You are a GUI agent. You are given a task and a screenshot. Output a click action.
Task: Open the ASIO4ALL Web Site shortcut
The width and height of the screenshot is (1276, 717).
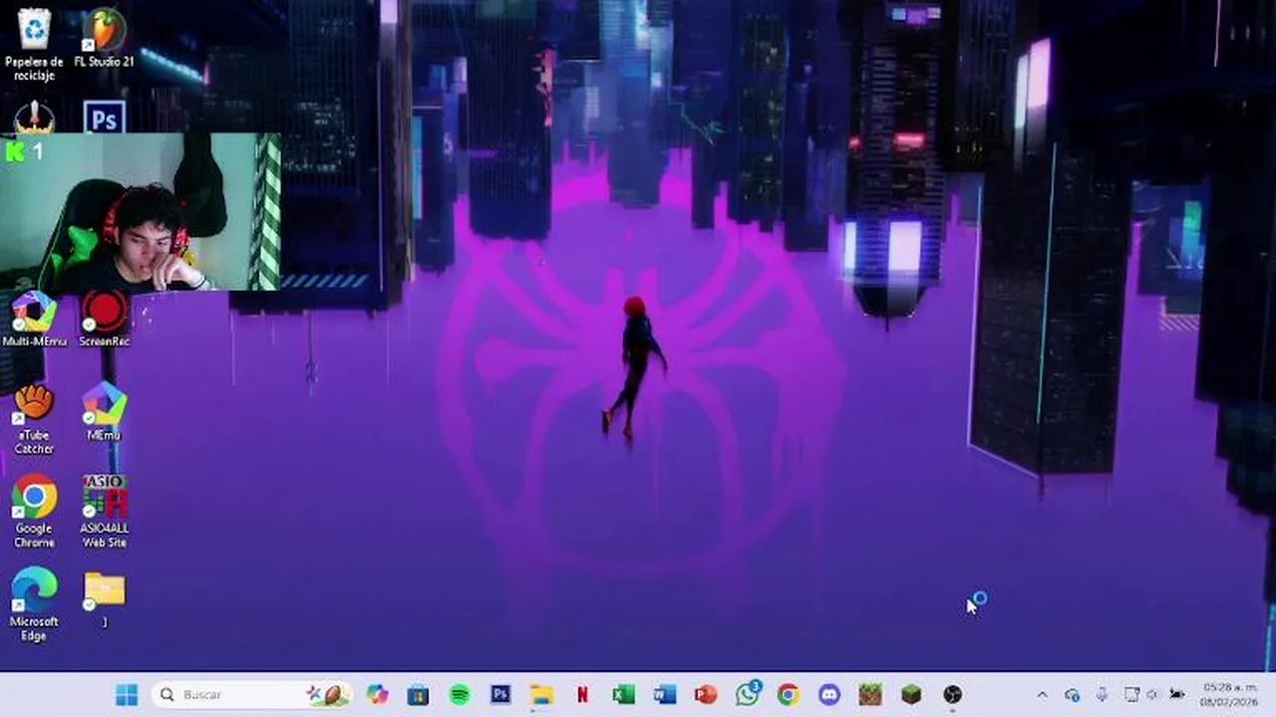coord(104,512)
